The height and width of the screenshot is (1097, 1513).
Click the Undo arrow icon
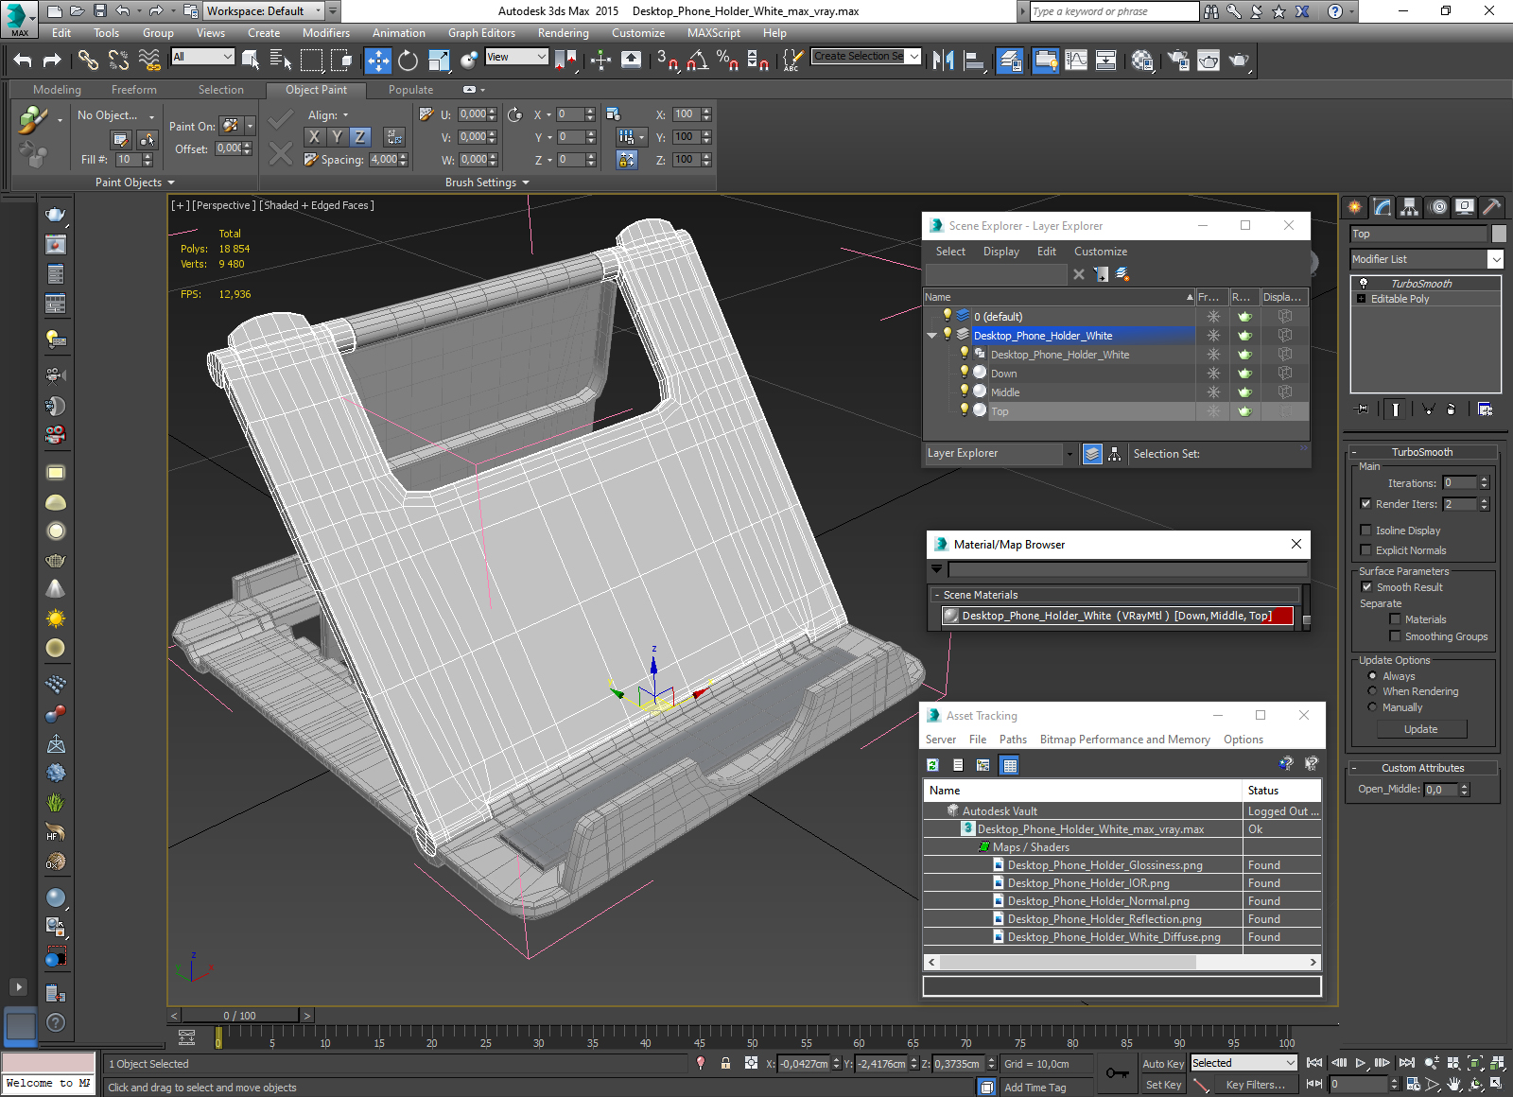click(x=23, y=61)
